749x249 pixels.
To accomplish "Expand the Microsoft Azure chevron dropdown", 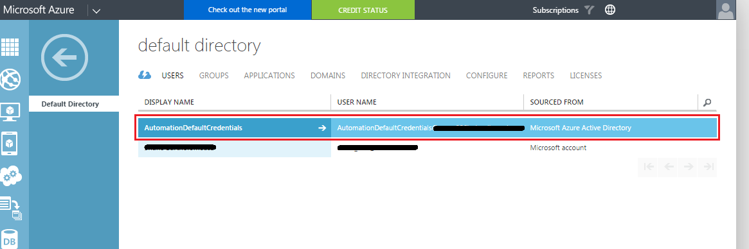I will (x=96, y=10).
